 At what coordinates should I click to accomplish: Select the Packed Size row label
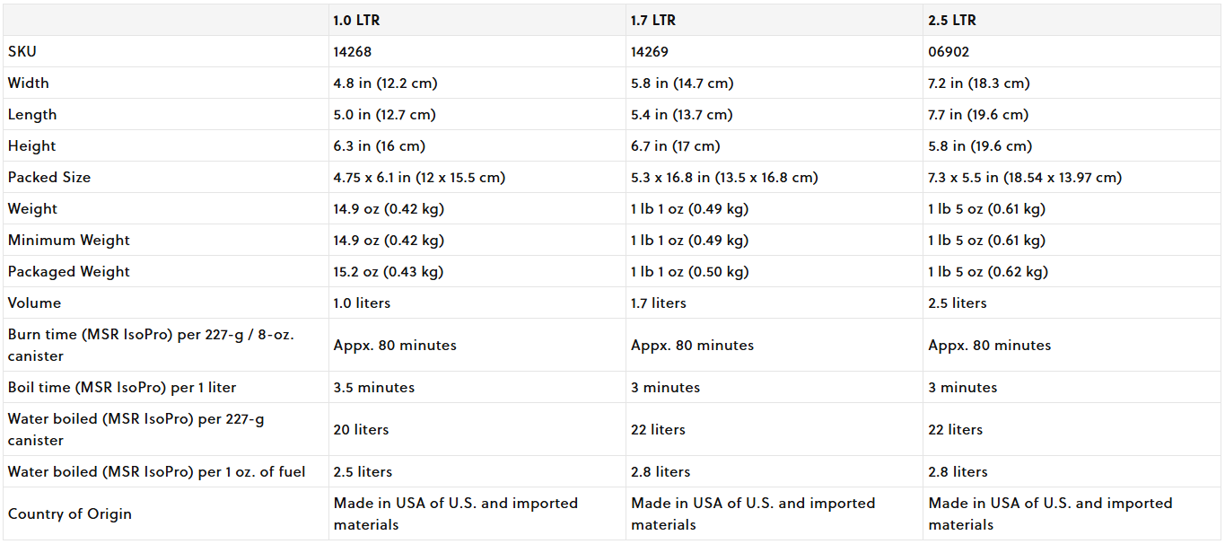coord(49,178)
